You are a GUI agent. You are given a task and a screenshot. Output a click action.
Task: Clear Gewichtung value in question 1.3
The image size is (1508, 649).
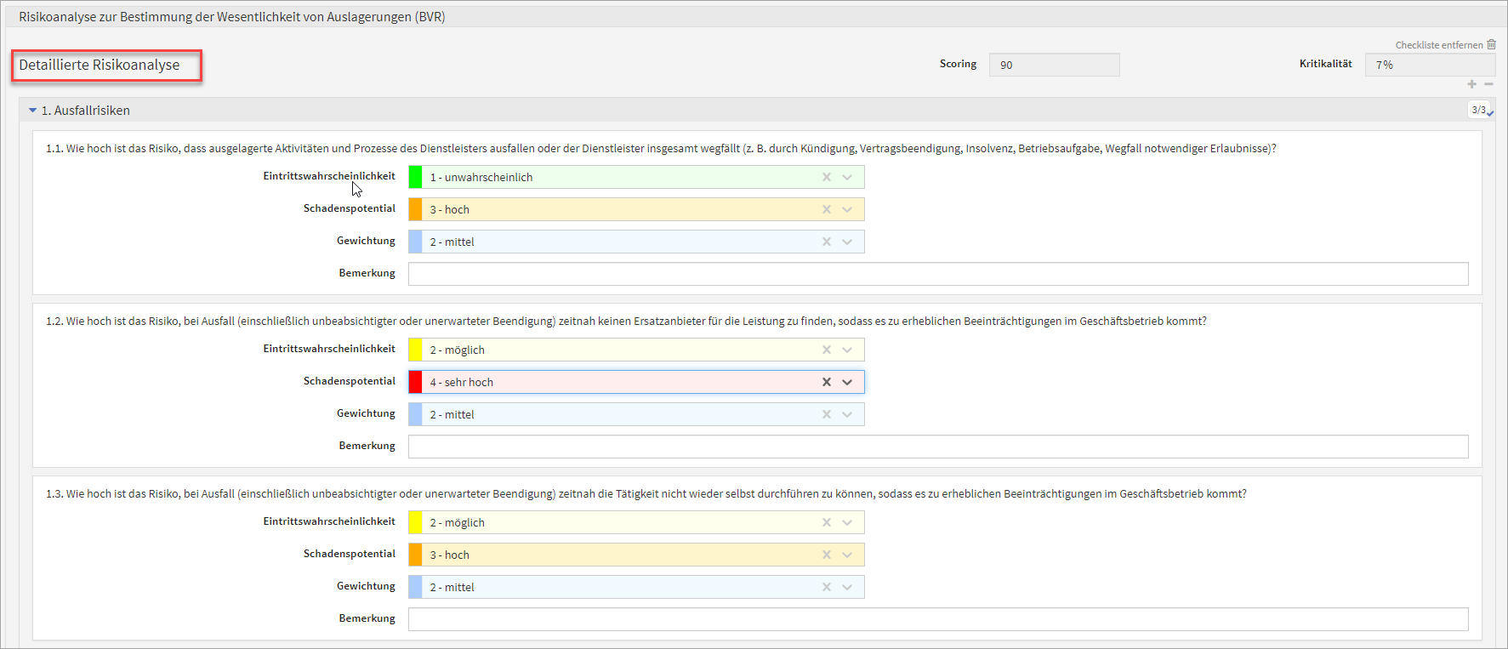[826, 587]
